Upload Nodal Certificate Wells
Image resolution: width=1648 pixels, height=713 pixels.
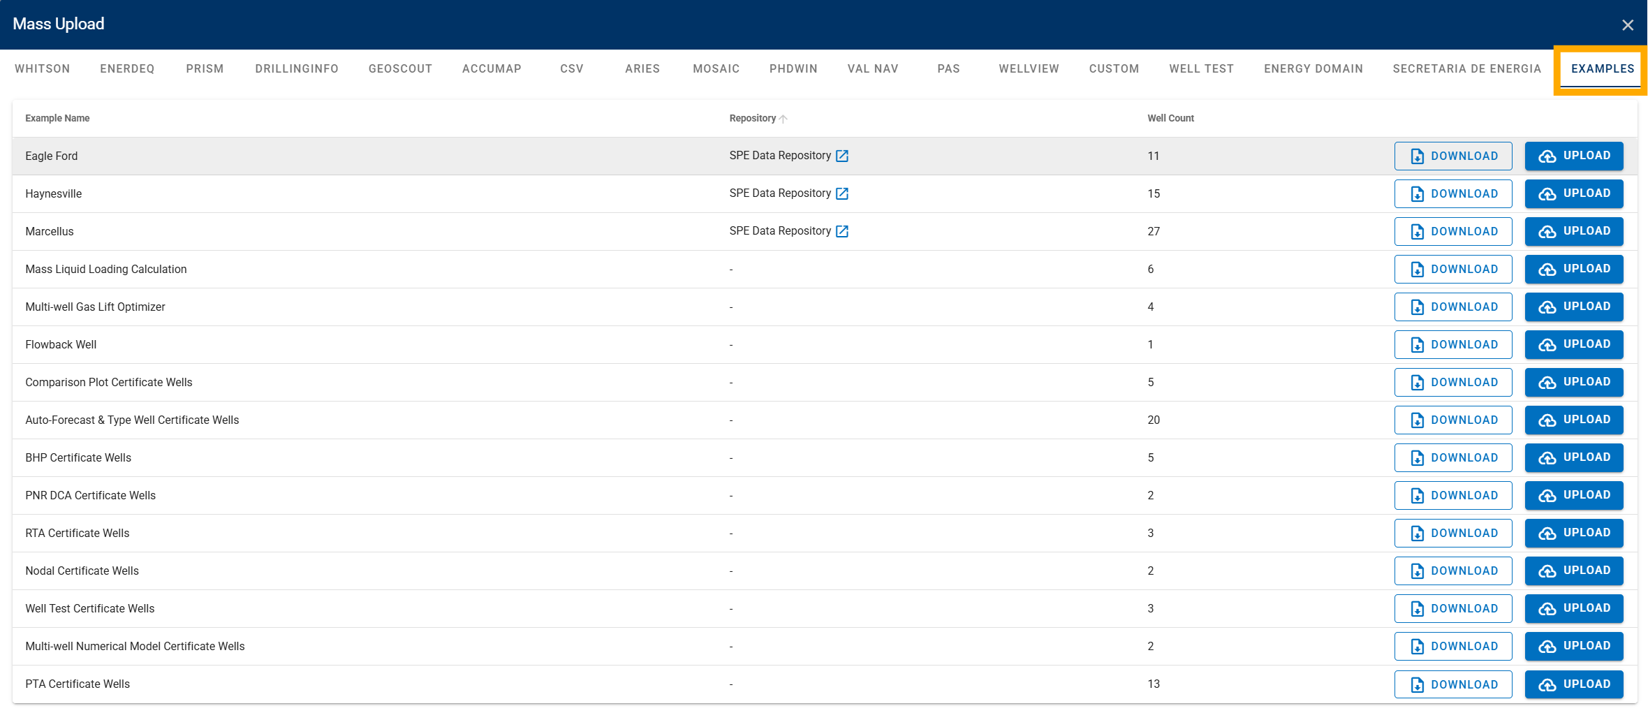point(1574,571)
